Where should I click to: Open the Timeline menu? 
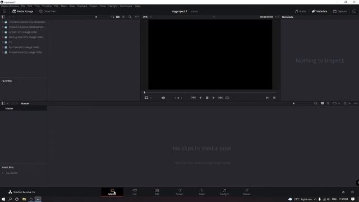tap(47, 6)
